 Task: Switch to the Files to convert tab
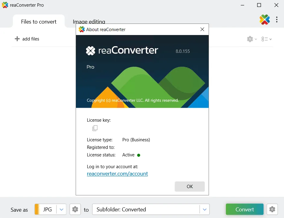point(39,21)
